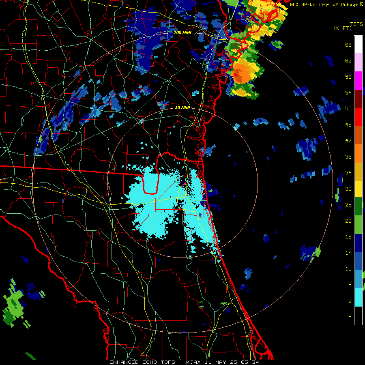Image resolution: width=365 pixels, height=365 pixels.
Task: Click the dark green 26 kft legend swatch
Action: click(358, 206)
